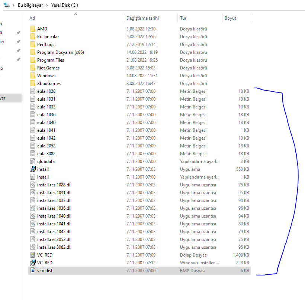
Task: Click the Riot Games folder icon
Action: [x=33, y=68]
